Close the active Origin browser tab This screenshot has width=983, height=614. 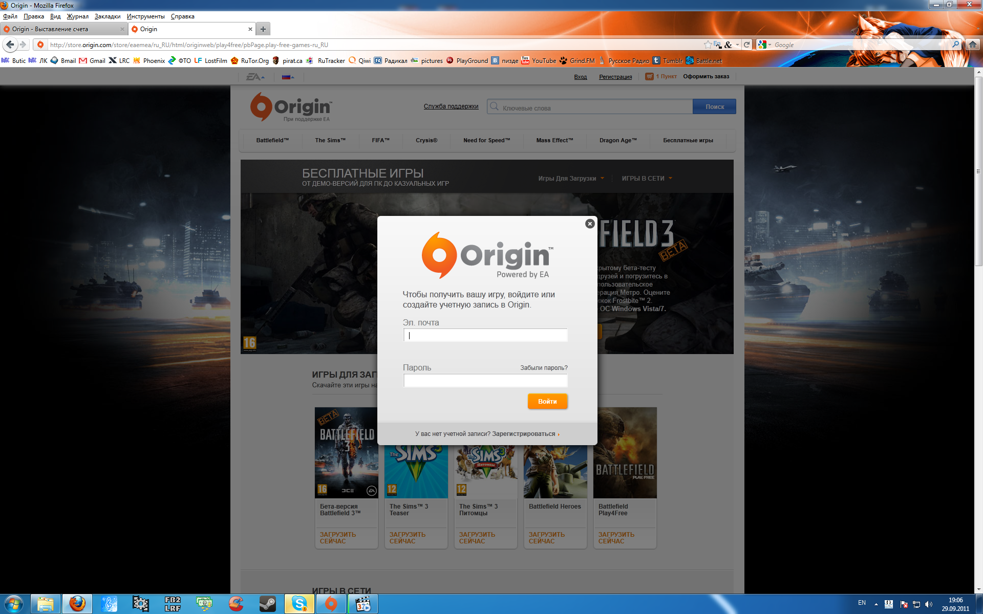pos(250,29)
